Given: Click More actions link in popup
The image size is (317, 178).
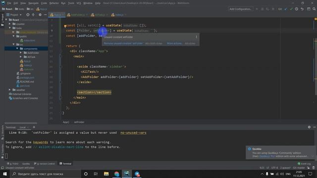Looking at the screenshot, I should pos(174,44).
